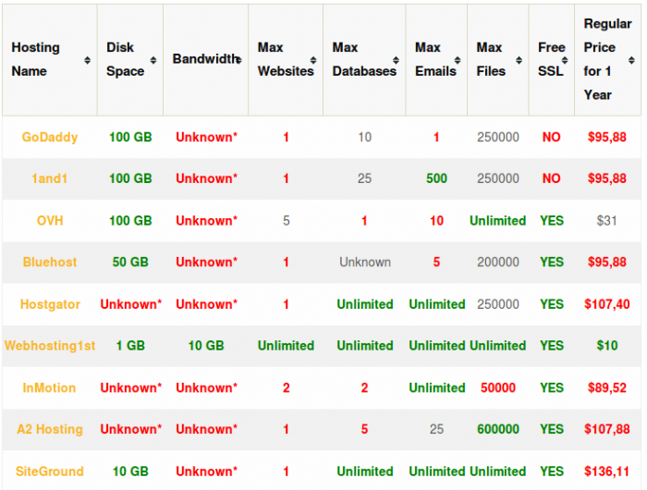Screen dimensions: 647x490
Task: Click the Regular Price for 1 Year header
Action: pyautogui.click(x=607, y=59)
